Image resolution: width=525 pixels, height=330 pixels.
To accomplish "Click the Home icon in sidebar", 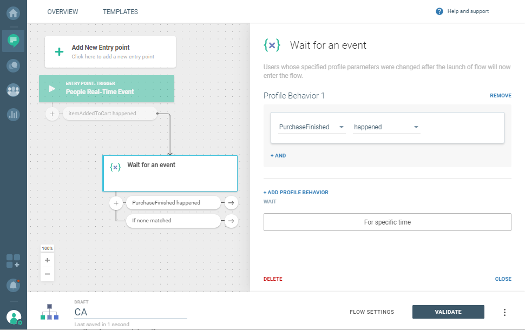I will 13,12.
